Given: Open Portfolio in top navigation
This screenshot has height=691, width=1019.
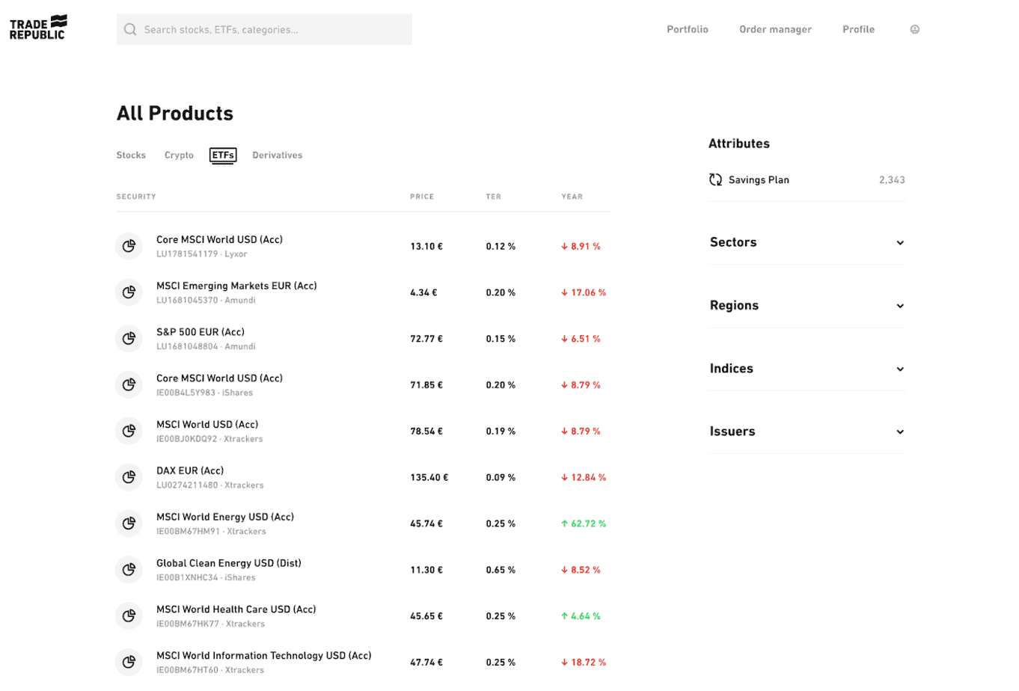Looking at the screenshot, I should 688,29.
